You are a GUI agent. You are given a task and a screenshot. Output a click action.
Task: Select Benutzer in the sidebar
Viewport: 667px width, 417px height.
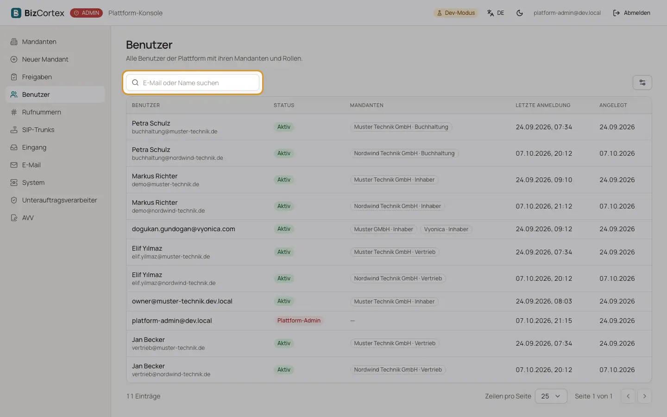(55, 95)
